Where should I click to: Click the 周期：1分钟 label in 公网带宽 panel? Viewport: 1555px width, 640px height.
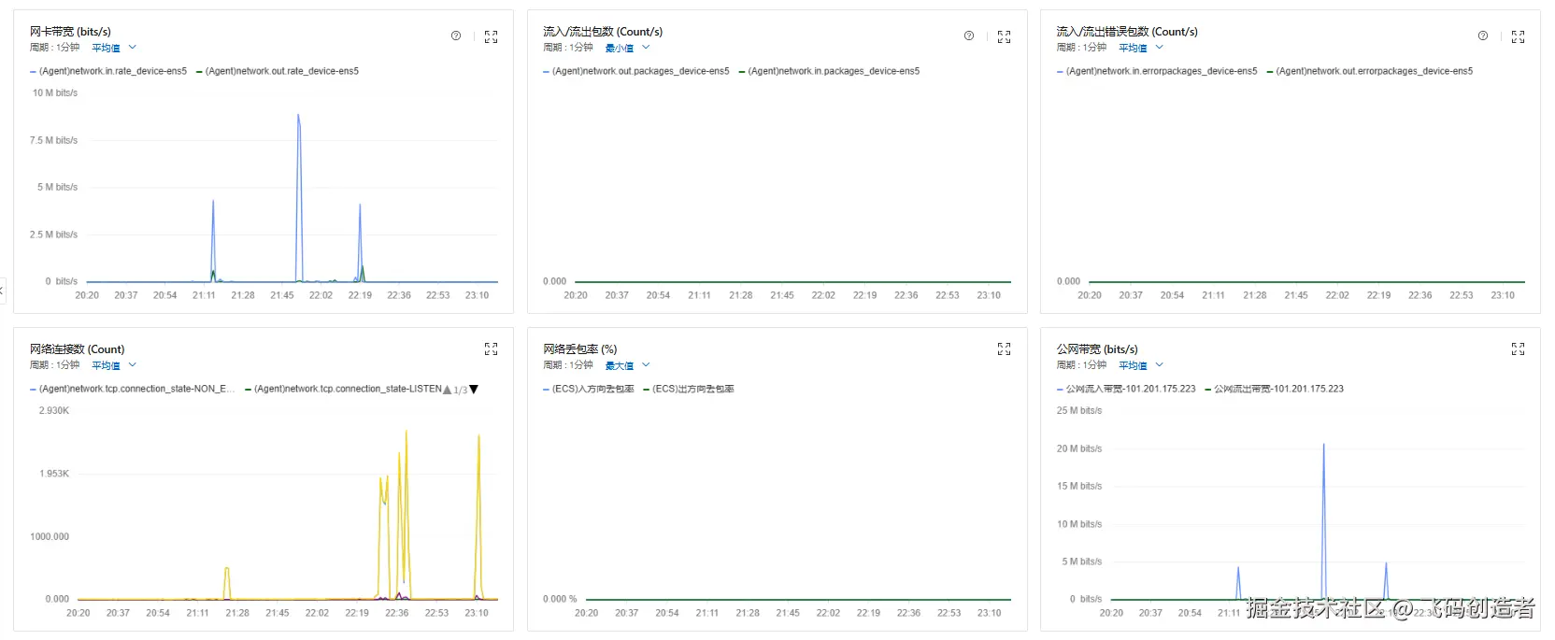[x=1081, y=365]
